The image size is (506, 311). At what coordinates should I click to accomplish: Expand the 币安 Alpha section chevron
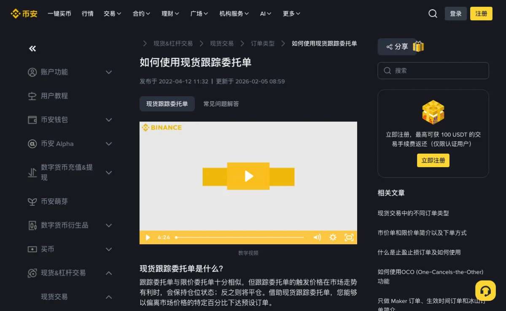109,144
